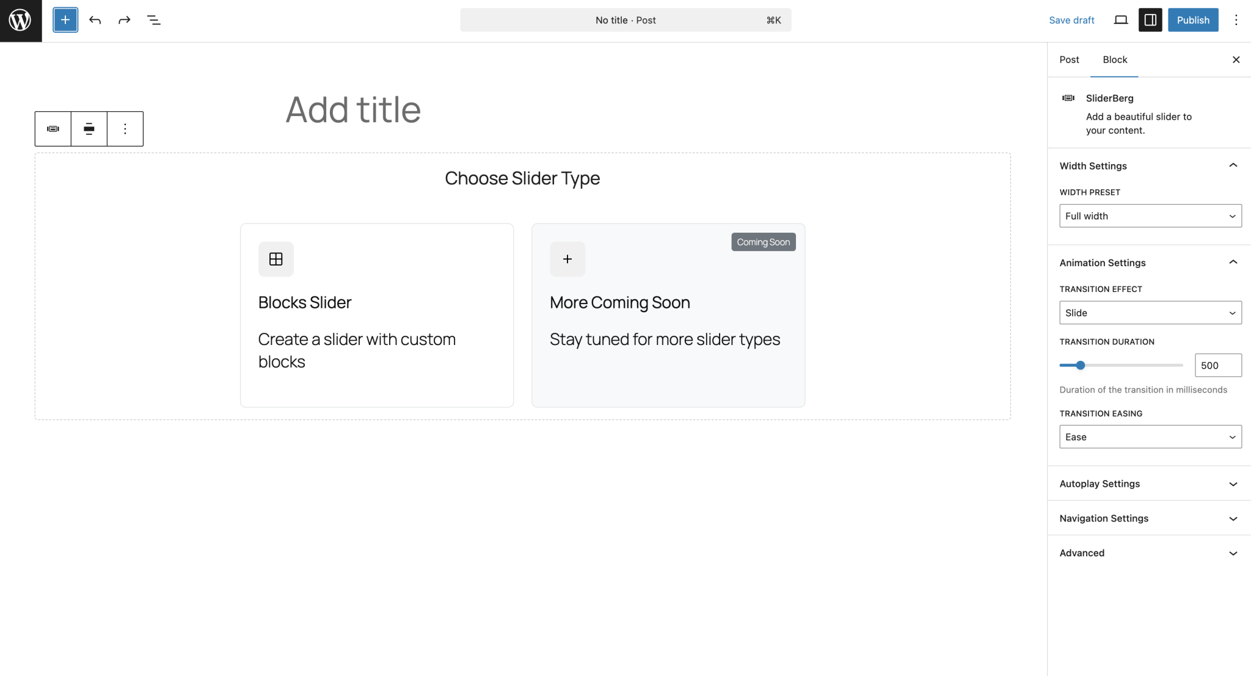Select the Blocks Slider card
Viewport: 1251px width, 676px height.
376,314
